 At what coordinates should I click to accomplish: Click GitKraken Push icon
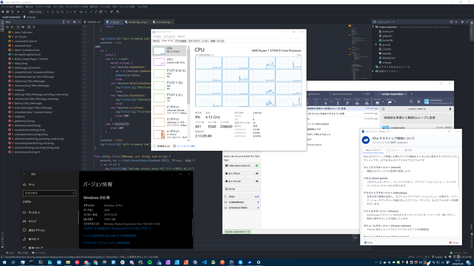click(338, 103)
